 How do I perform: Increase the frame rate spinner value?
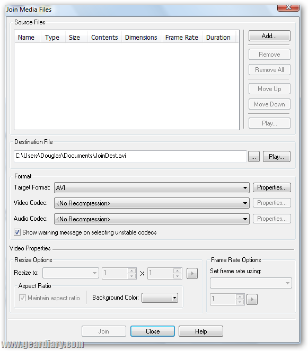click(240, 297)
